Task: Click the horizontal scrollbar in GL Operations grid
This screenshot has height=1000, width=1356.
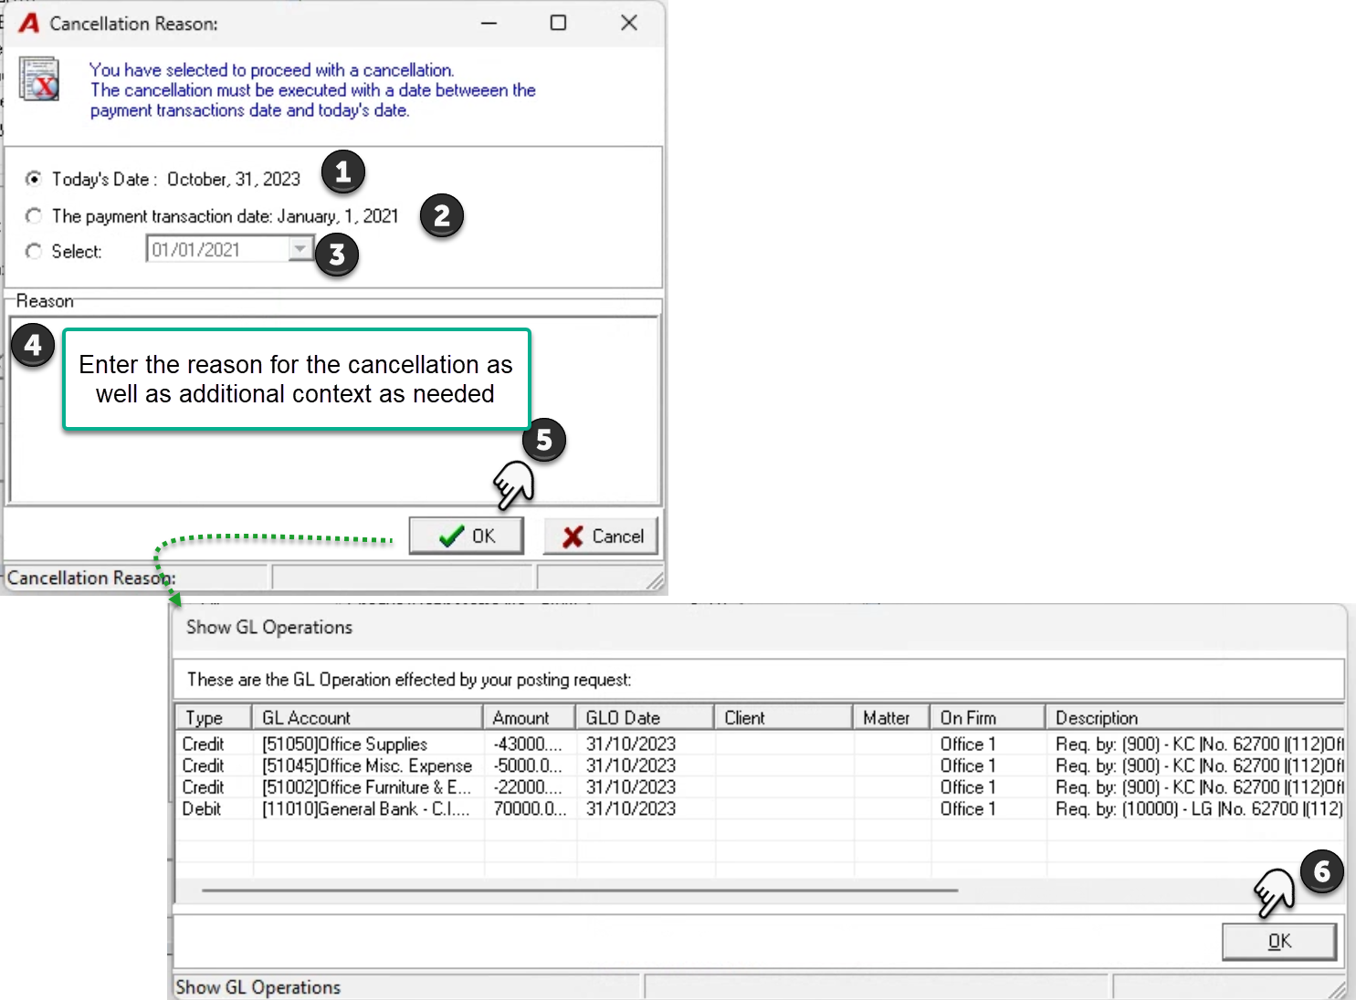Action: [x=580, y=890]
